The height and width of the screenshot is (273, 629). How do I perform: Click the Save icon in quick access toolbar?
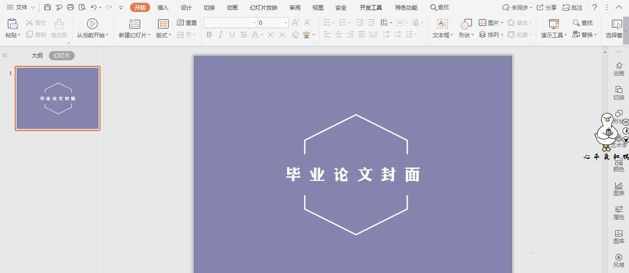coord(47,7)
